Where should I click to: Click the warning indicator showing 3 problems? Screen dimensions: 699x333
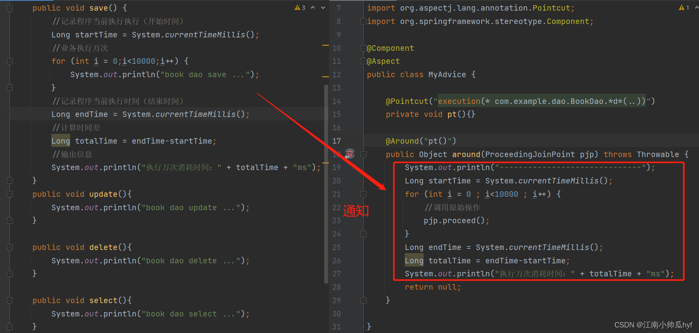point(300,7)
